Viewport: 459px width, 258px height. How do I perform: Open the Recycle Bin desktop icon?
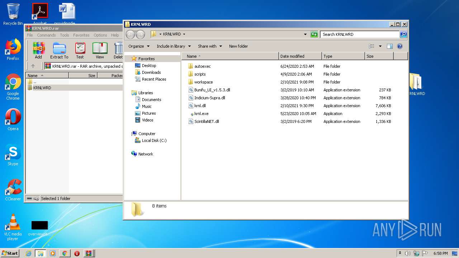(13, 14)
